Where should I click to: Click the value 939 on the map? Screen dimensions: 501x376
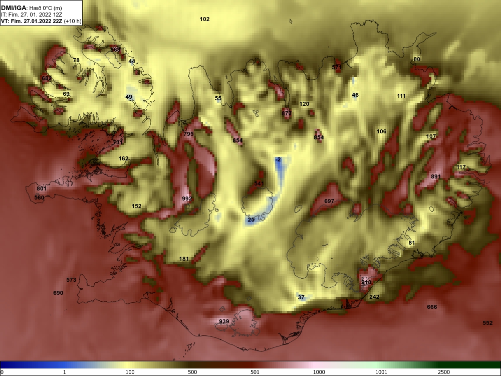pos(224,321)
